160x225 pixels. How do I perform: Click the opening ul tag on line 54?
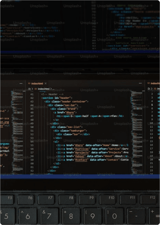pyautogui.click(x=56, y=142)
